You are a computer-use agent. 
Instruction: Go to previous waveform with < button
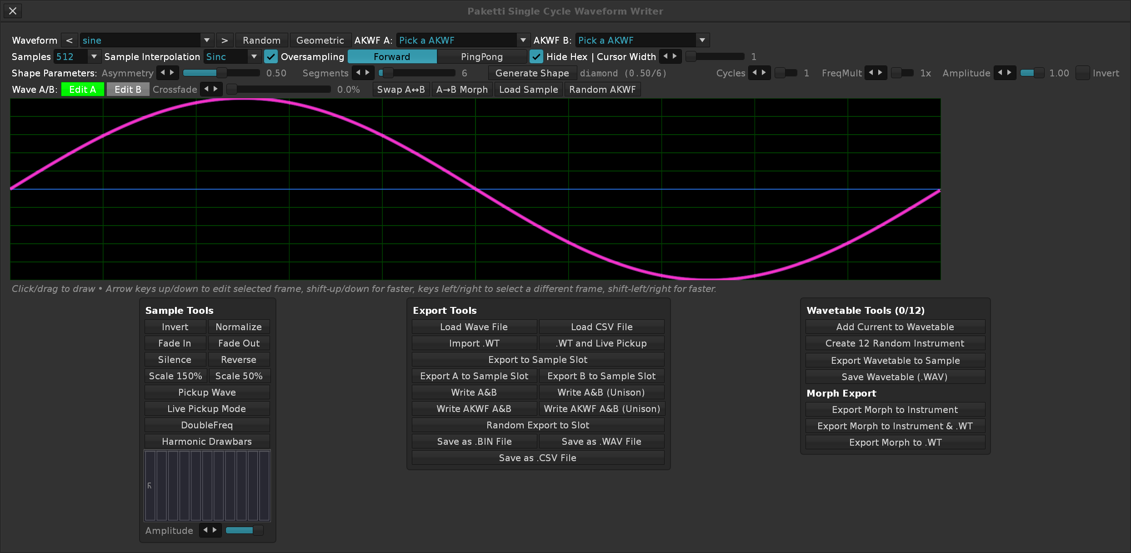(x=69, y=40)
